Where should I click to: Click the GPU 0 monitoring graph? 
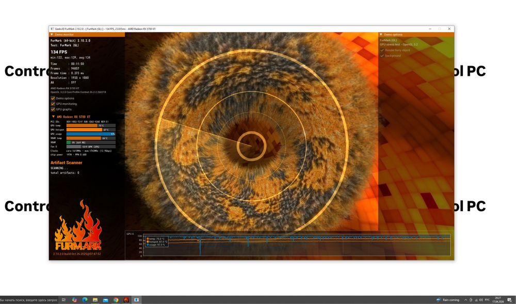(x=297, y=245)
